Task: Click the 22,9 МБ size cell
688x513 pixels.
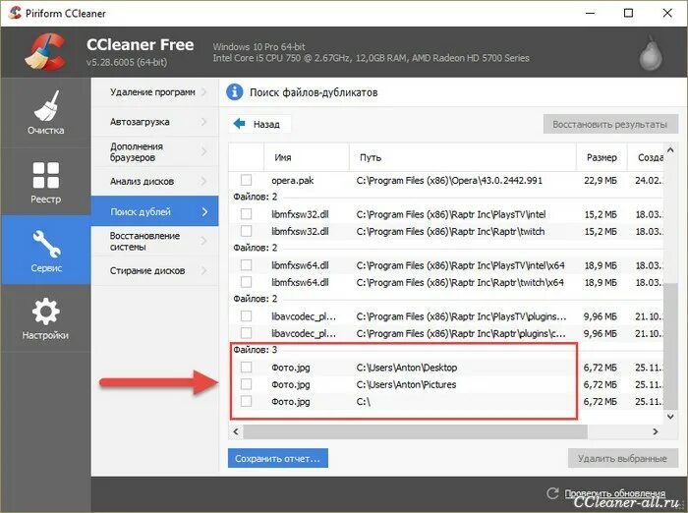Action: (x=601, y=181)
